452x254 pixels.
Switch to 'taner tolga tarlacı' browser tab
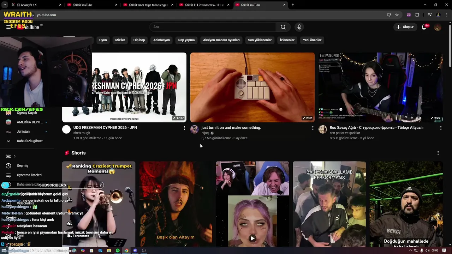(148, 5)
